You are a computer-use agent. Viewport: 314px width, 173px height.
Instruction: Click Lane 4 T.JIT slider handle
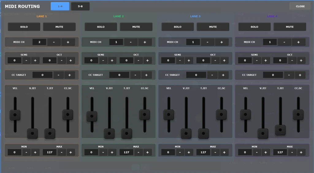(x=280, y=130)
